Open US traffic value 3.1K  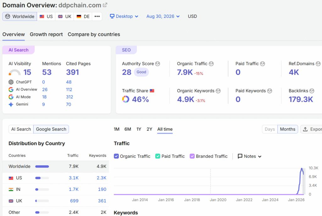point(74,178)
